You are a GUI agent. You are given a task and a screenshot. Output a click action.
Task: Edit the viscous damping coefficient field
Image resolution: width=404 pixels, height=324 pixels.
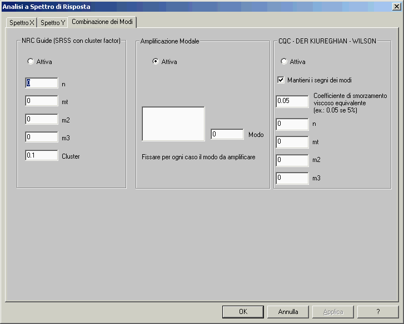pyautogui.click(x=292, y=101)
